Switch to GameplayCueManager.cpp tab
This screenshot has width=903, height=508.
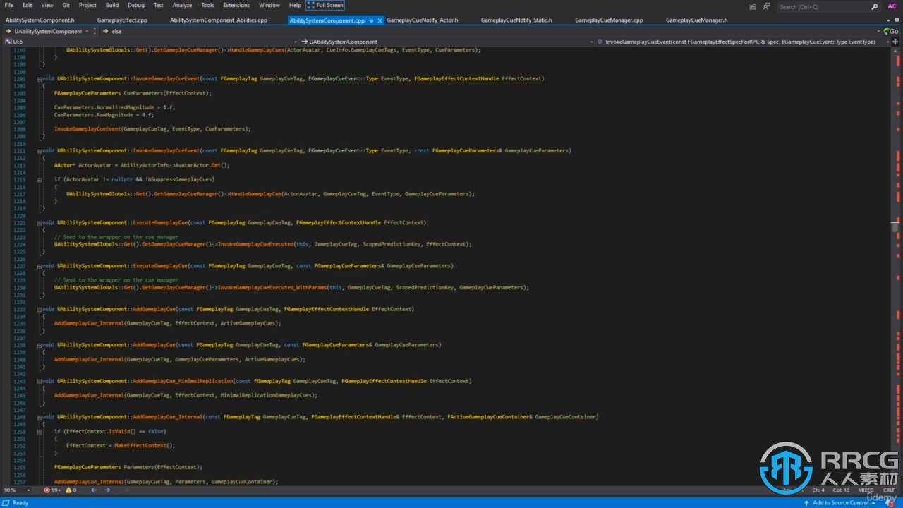pos(608,20)
